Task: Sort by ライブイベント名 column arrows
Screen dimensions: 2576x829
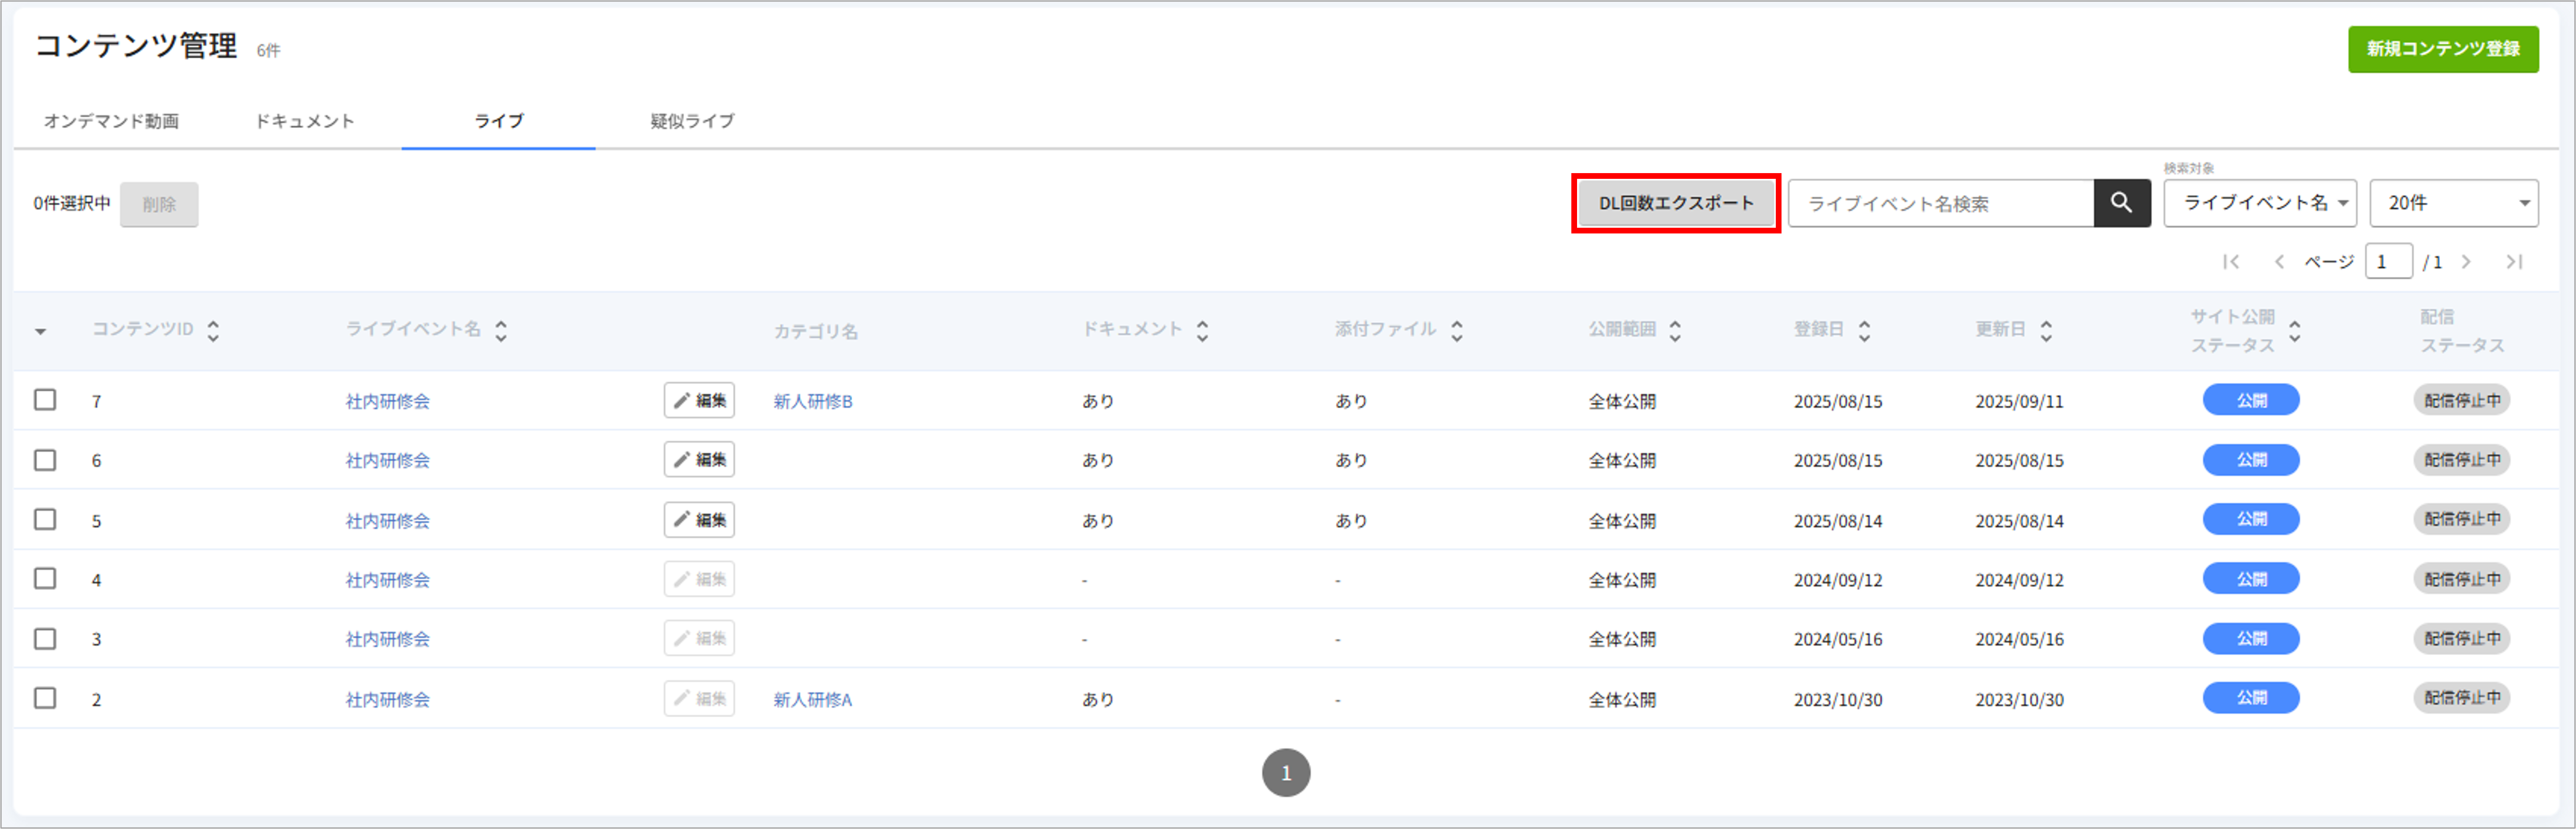Action: (501, 331)
